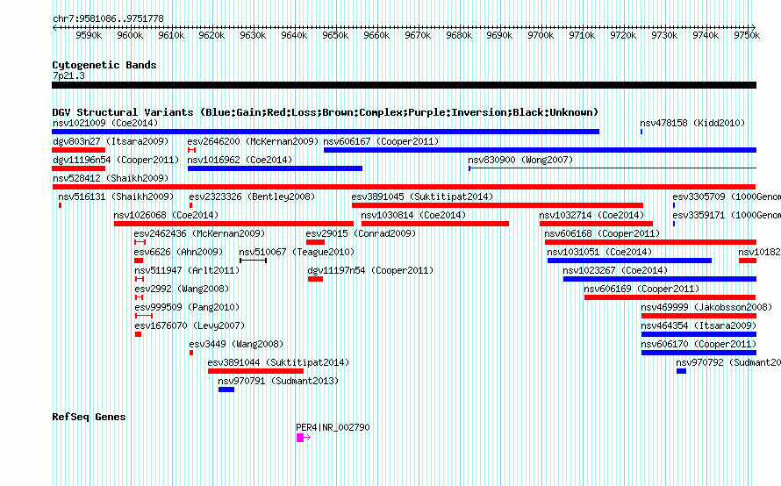Open esv3359171 variant label
This screenshot has height=486, width=781.
(727, 215)
